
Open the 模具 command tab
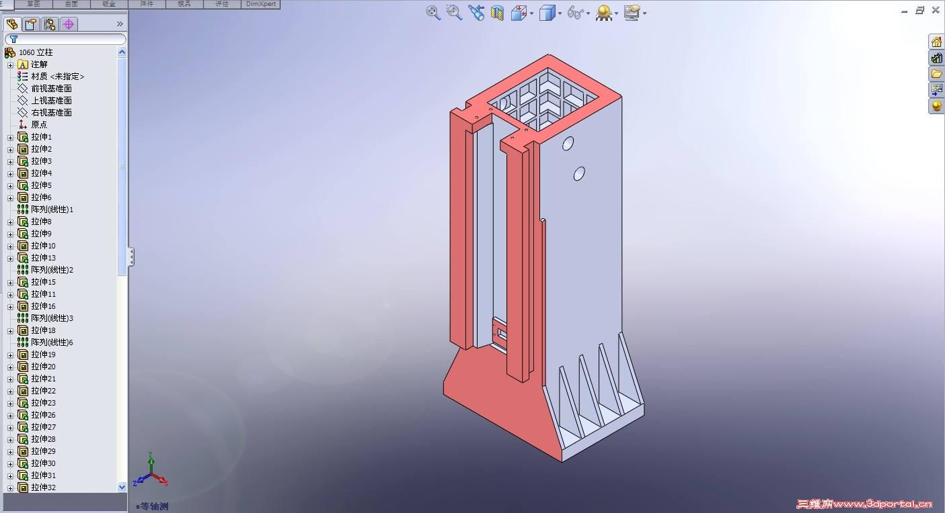click(x=184, y=4)
